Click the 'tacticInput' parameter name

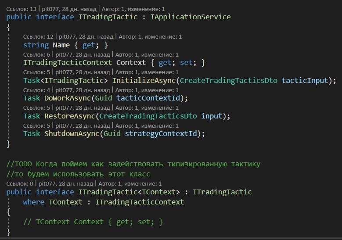pyautogui.click(x=305, y=81)
